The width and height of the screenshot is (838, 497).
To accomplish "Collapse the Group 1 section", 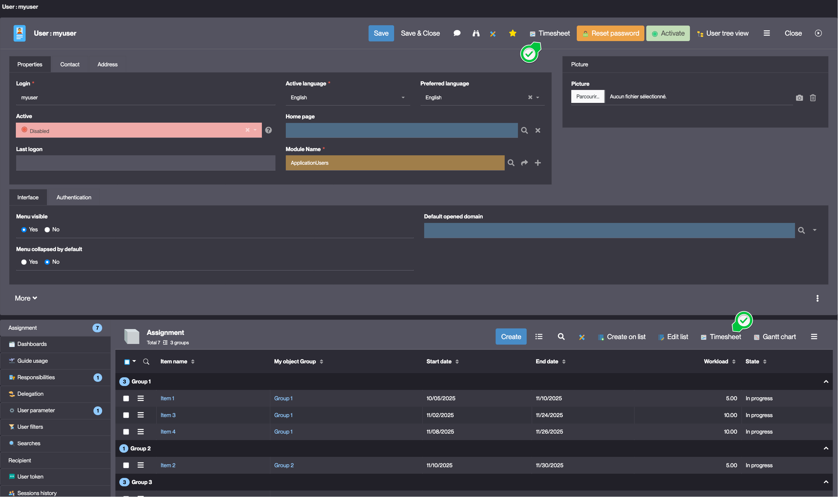I will point(826,381).
